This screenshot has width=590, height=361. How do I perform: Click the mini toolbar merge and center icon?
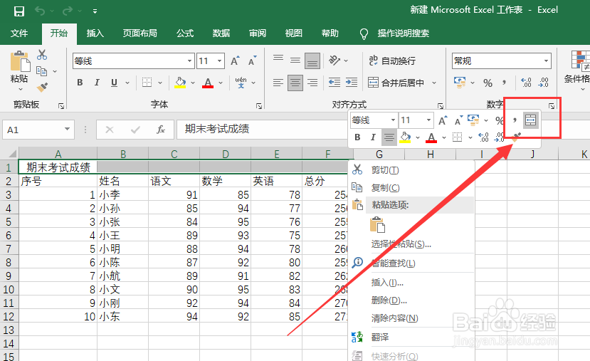530,120
